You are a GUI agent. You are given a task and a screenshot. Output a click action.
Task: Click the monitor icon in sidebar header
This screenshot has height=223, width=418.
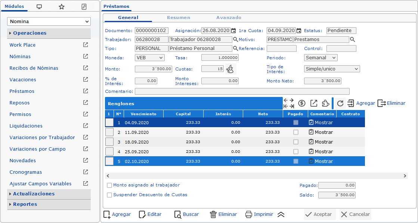pyautogui.click(x=39, y=7)
